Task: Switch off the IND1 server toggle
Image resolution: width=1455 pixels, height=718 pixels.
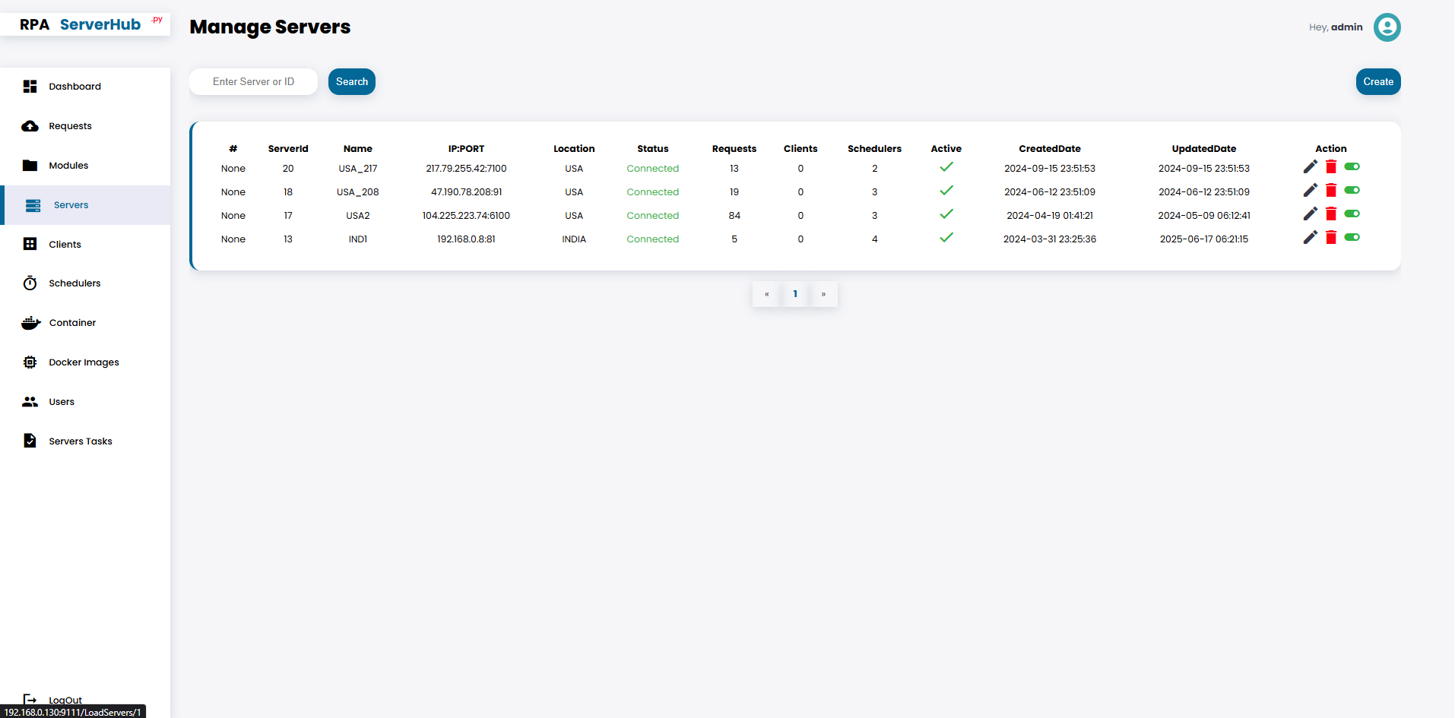Action: [x=1352, y=237]
